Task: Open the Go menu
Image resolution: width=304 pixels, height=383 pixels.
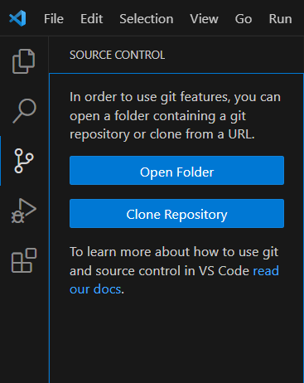Action: click(x=244, y=19)
